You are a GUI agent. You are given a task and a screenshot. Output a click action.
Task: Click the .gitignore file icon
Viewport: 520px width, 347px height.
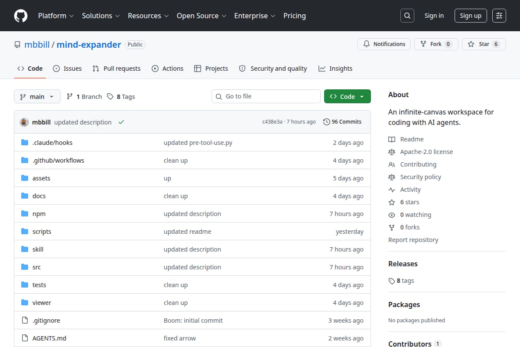[x=25, y=321]
